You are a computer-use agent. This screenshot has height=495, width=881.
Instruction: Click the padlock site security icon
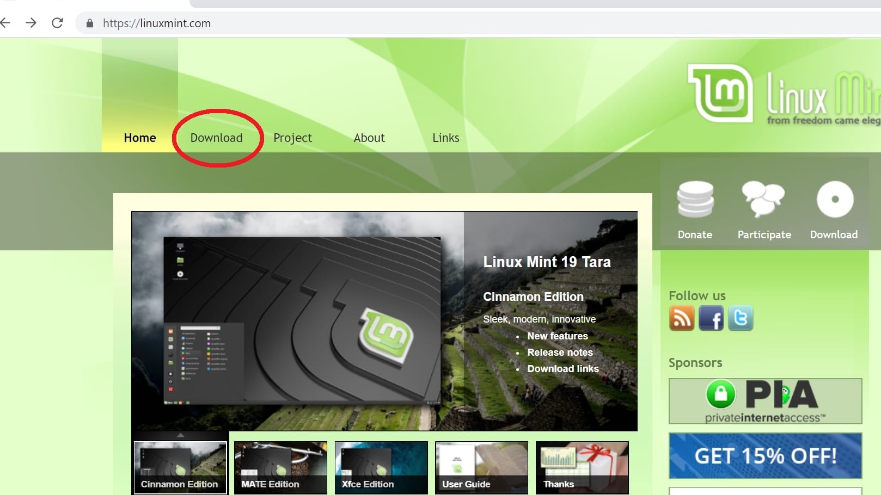click(x=90, y=23)
